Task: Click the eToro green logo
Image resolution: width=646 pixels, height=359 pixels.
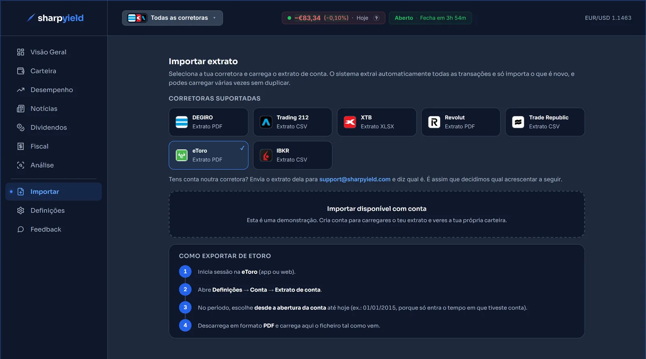Action: pos(182,155)
